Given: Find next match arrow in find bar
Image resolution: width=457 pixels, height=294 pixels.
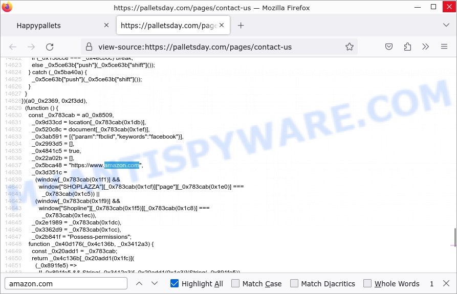Looking at the screenshot, I should click(155, 283).
